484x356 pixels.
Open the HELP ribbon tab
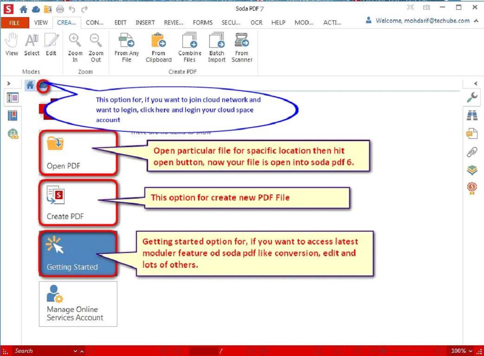(278, 23)
